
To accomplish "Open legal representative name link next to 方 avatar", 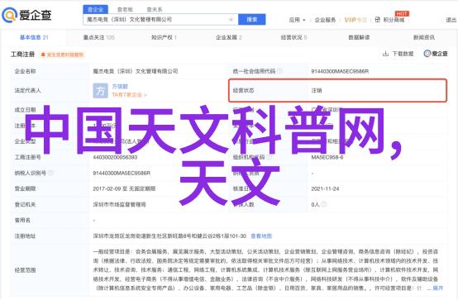I will point(120,87).
